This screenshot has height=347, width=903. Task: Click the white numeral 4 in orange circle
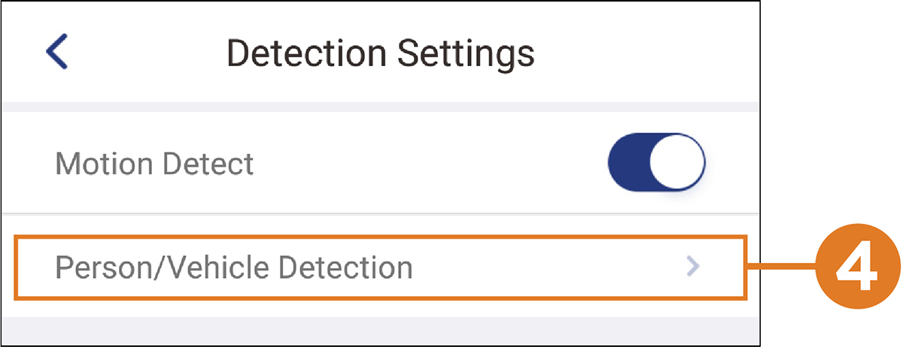point(857,267)
